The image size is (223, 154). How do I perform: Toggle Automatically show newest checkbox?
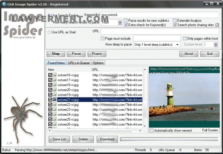click(152, 130)
